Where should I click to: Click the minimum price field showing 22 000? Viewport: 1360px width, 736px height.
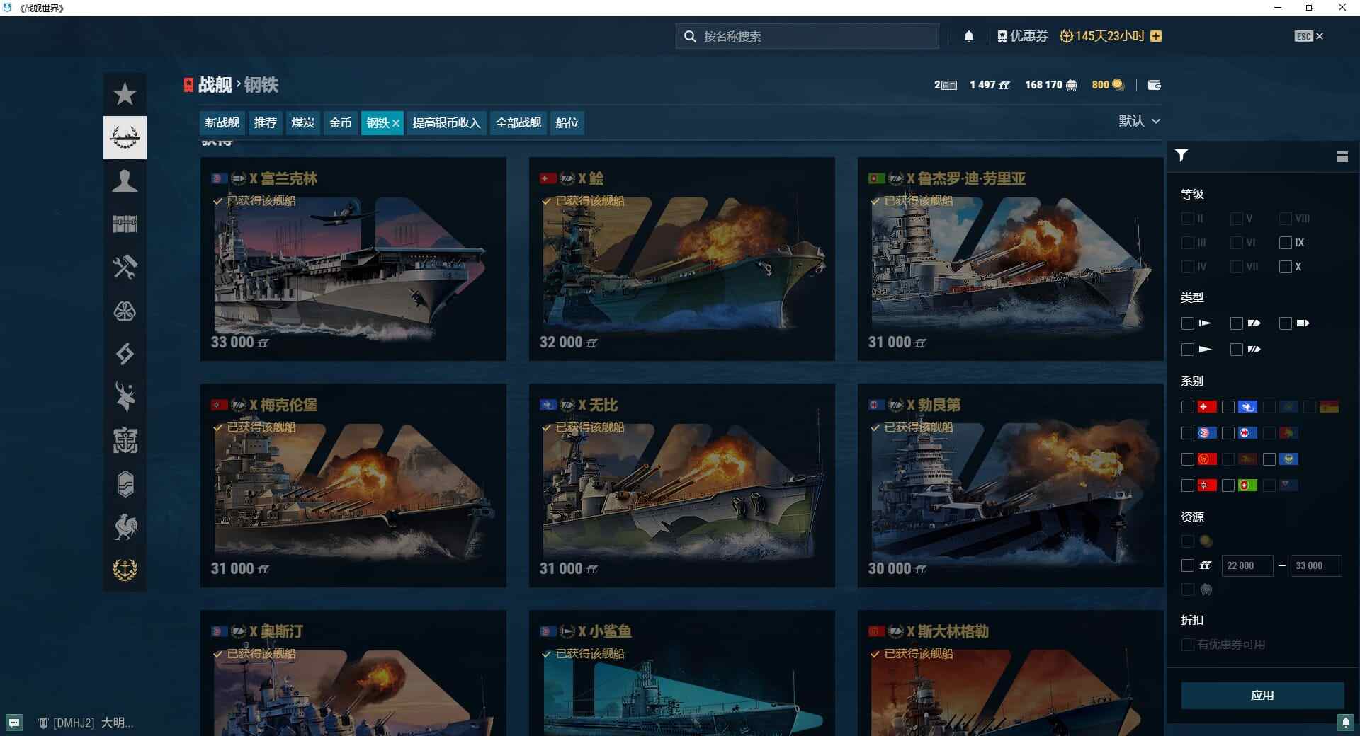pos(1248,565)
